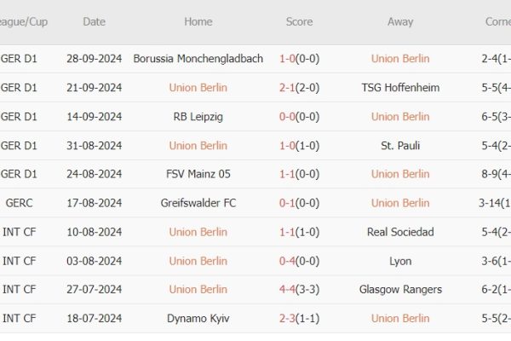511x341 pixels.
Task: Select Lyon in the Away column
Action: point(400,261)
